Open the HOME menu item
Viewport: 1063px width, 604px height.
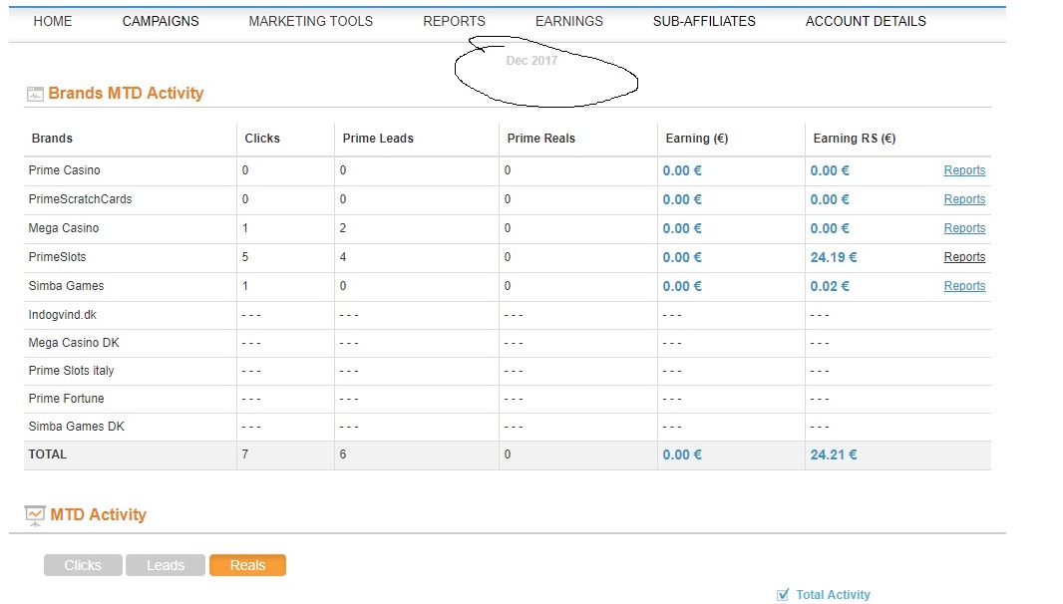(52, 21)
